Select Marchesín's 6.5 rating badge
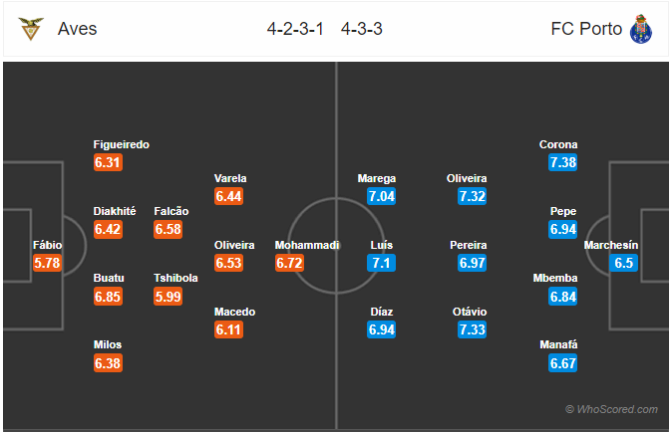This screenshot has width=672, height=432. click(x=623, y=263)
